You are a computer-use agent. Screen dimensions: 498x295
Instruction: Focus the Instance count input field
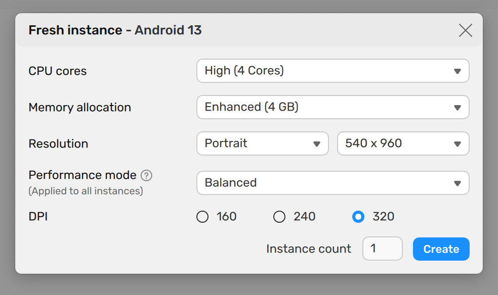tap(383, 249)
